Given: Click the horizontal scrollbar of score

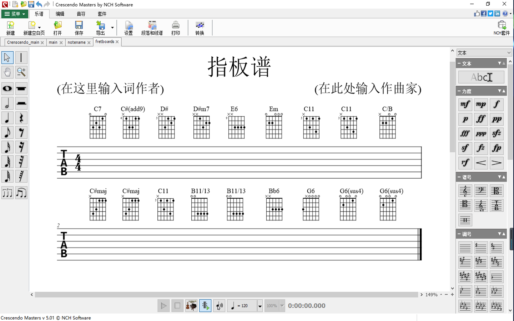Looking at the screenshot, I should (226, 295).
